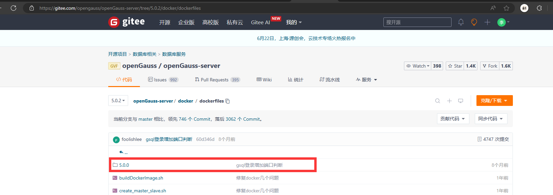The image size is (553, 195).
Task: Open commit message 修复docker几个问题 in buildDockerImage.sh row
Action: pos(258,178)
